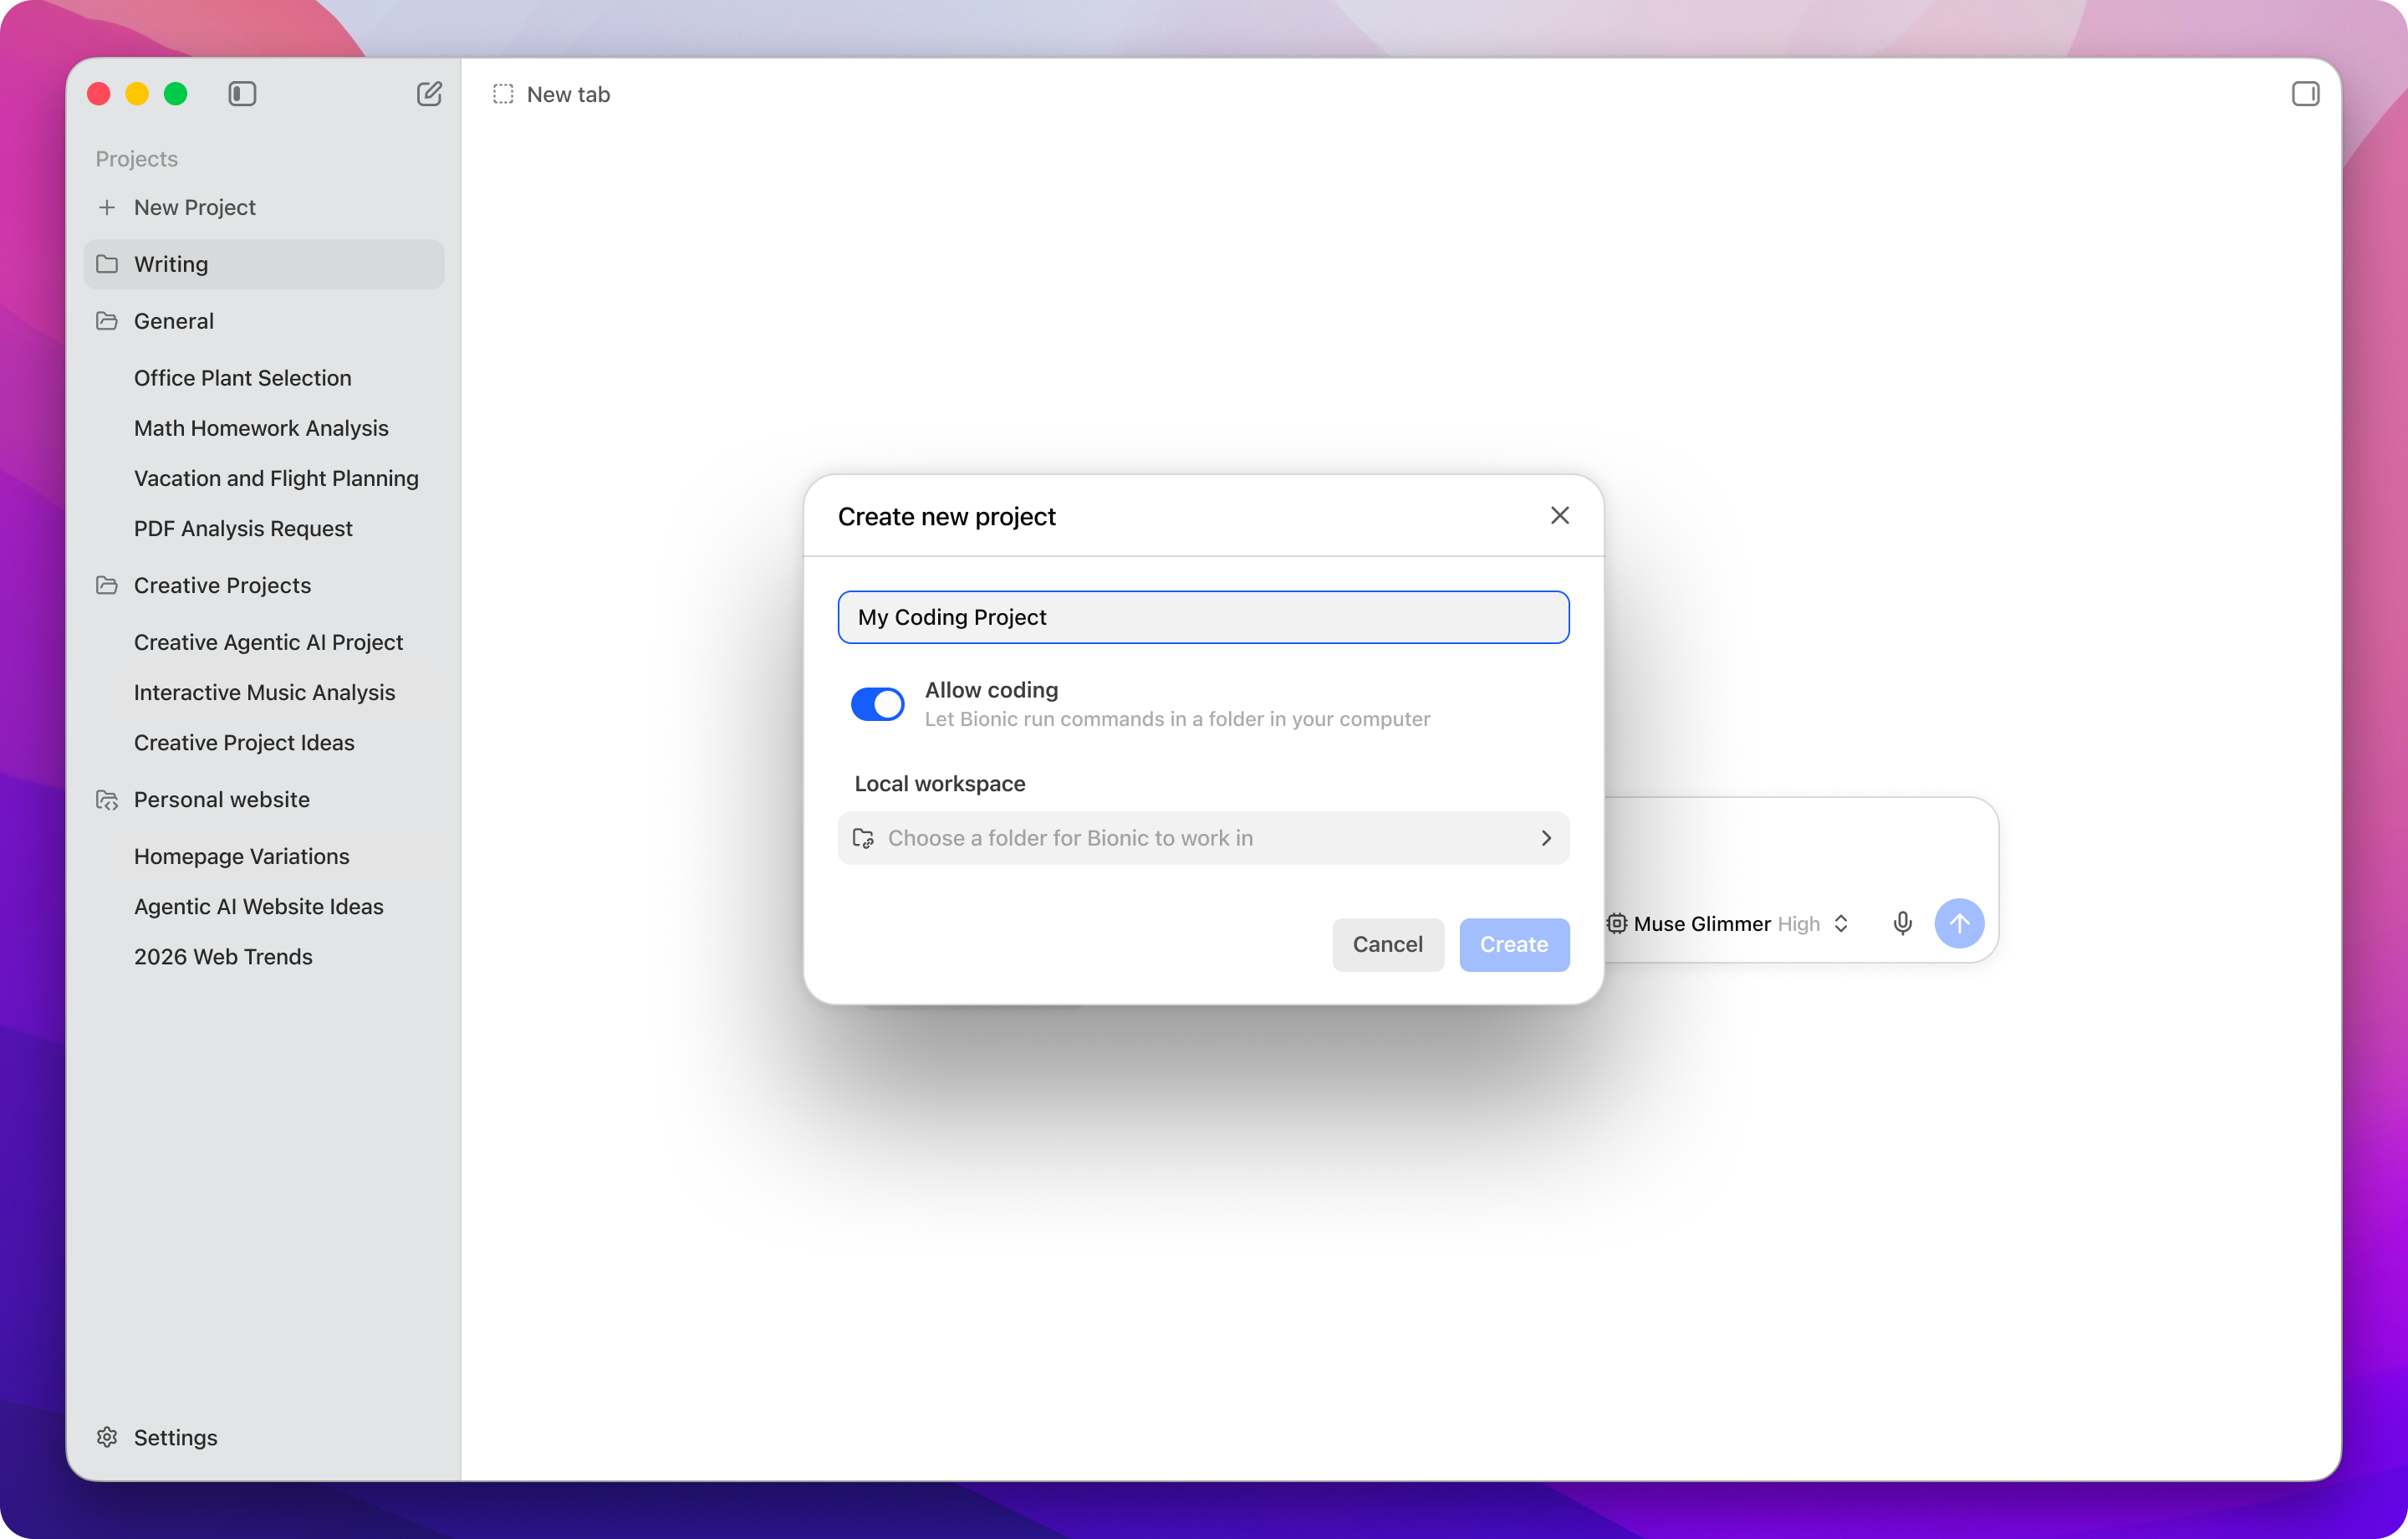Click the folder icon next to Writing
This screenshot has width=2408, height=1539.
[107, 264]
